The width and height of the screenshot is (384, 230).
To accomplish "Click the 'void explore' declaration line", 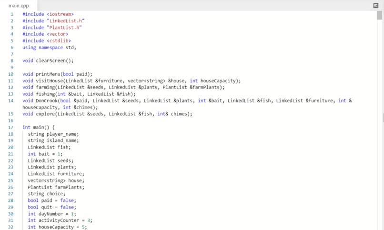I will point(107,114).
